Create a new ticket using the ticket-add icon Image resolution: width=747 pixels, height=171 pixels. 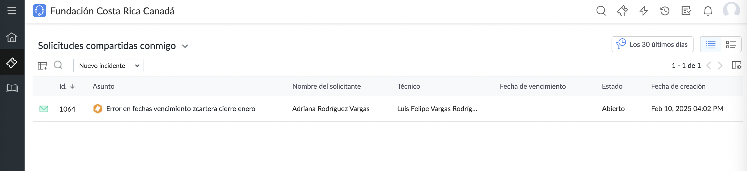pos(622,11)
